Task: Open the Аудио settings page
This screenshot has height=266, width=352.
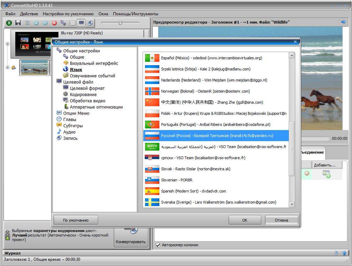Action: click(69, 132)
